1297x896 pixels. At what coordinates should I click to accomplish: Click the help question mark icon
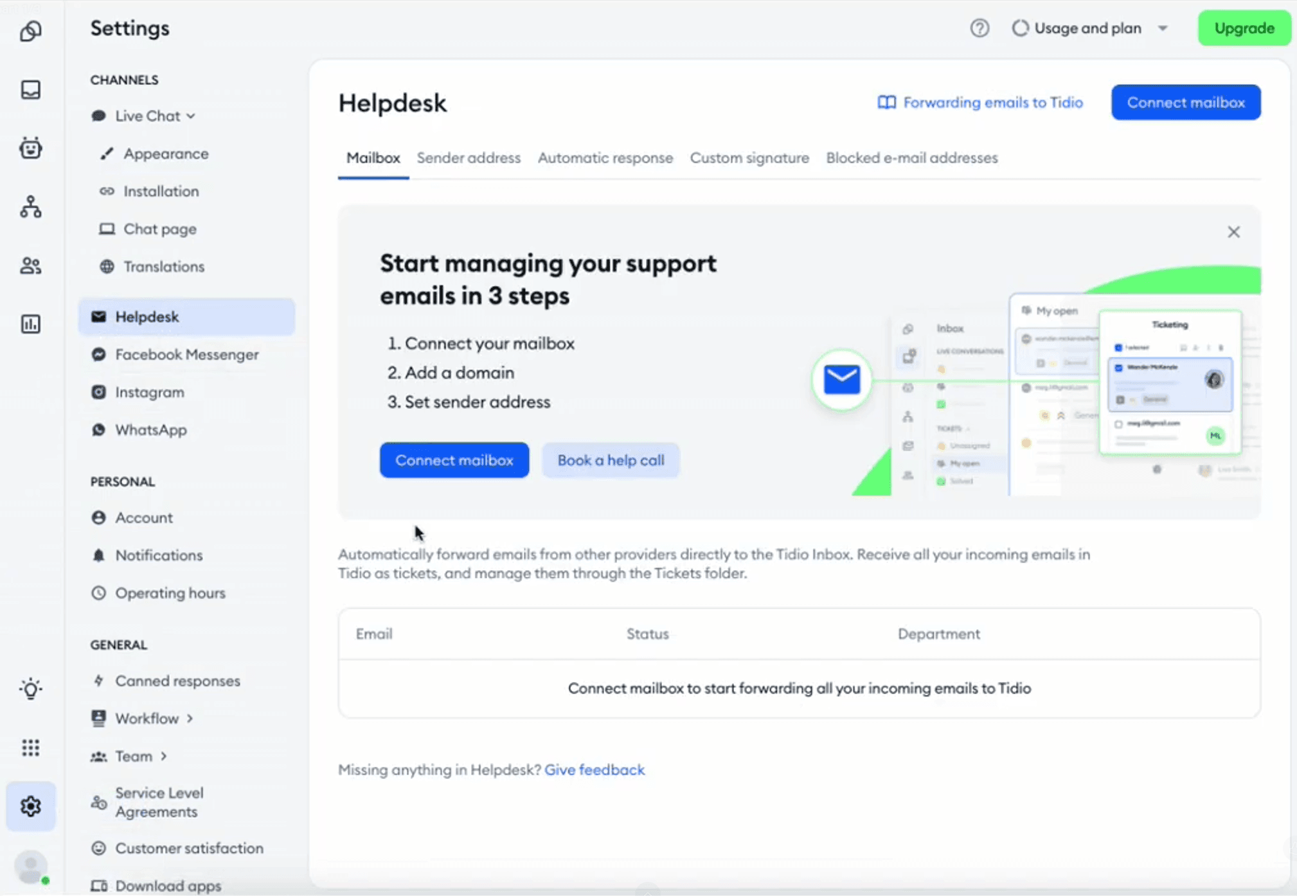coord(979,28)
